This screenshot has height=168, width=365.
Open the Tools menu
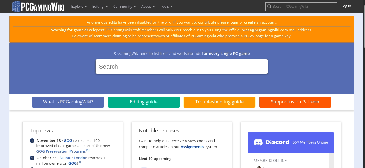(166, 6)
